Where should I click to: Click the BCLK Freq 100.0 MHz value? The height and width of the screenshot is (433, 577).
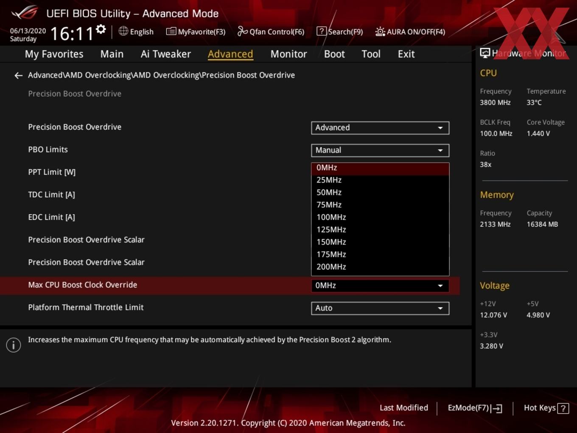click(x=496, y=133)
